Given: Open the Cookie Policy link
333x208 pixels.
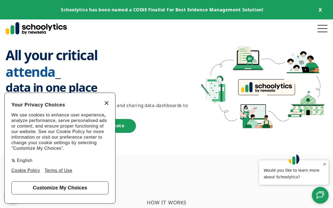Looking at the screenshot, I should pos(26,170).
